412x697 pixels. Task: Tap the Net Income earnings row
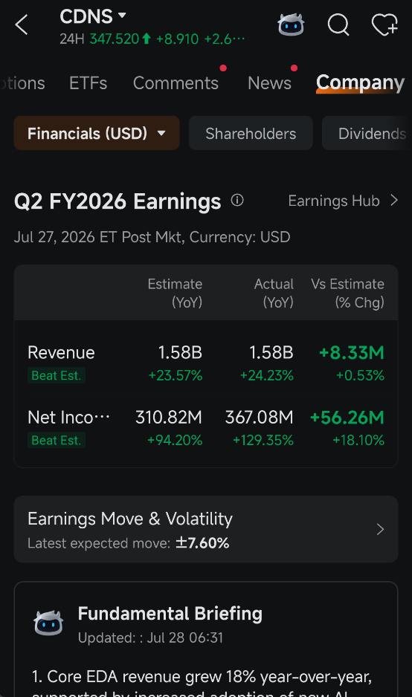click(x=206, y=428)
